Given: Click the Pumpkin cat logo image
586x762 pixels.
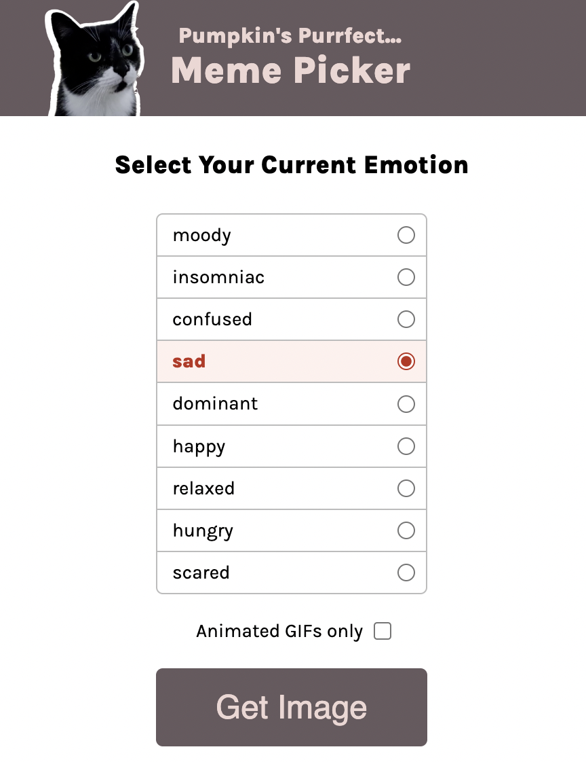Looking at the screenshot, I should pos(92,58).
